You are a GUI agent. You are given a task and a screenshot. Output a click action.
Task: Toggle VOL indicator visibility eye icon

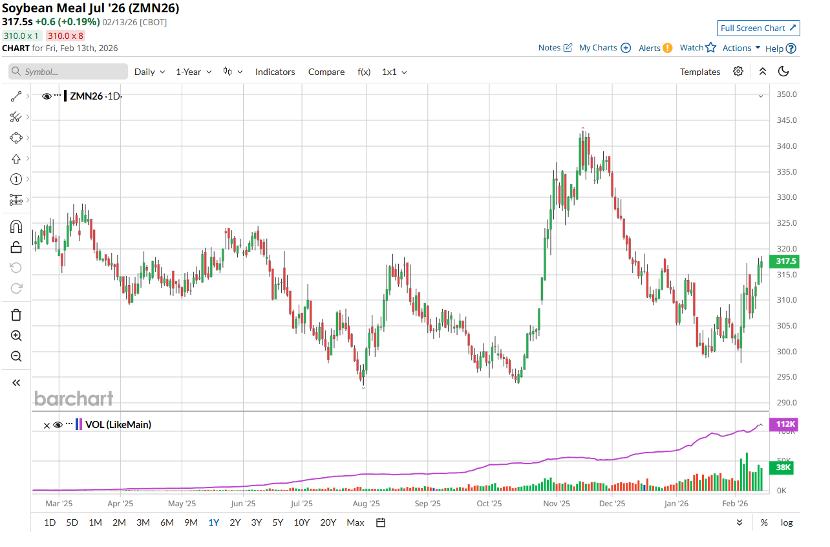tap(58, 425)
